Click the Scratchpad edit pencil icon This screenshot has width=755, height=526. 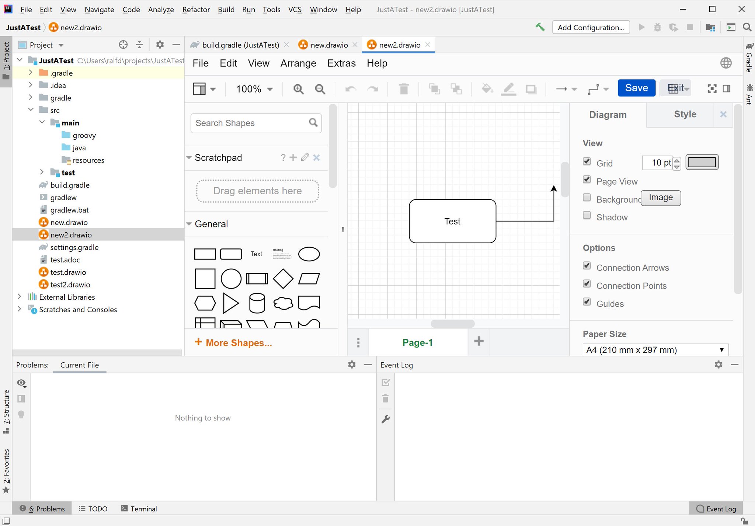click(x=305, y=157)
